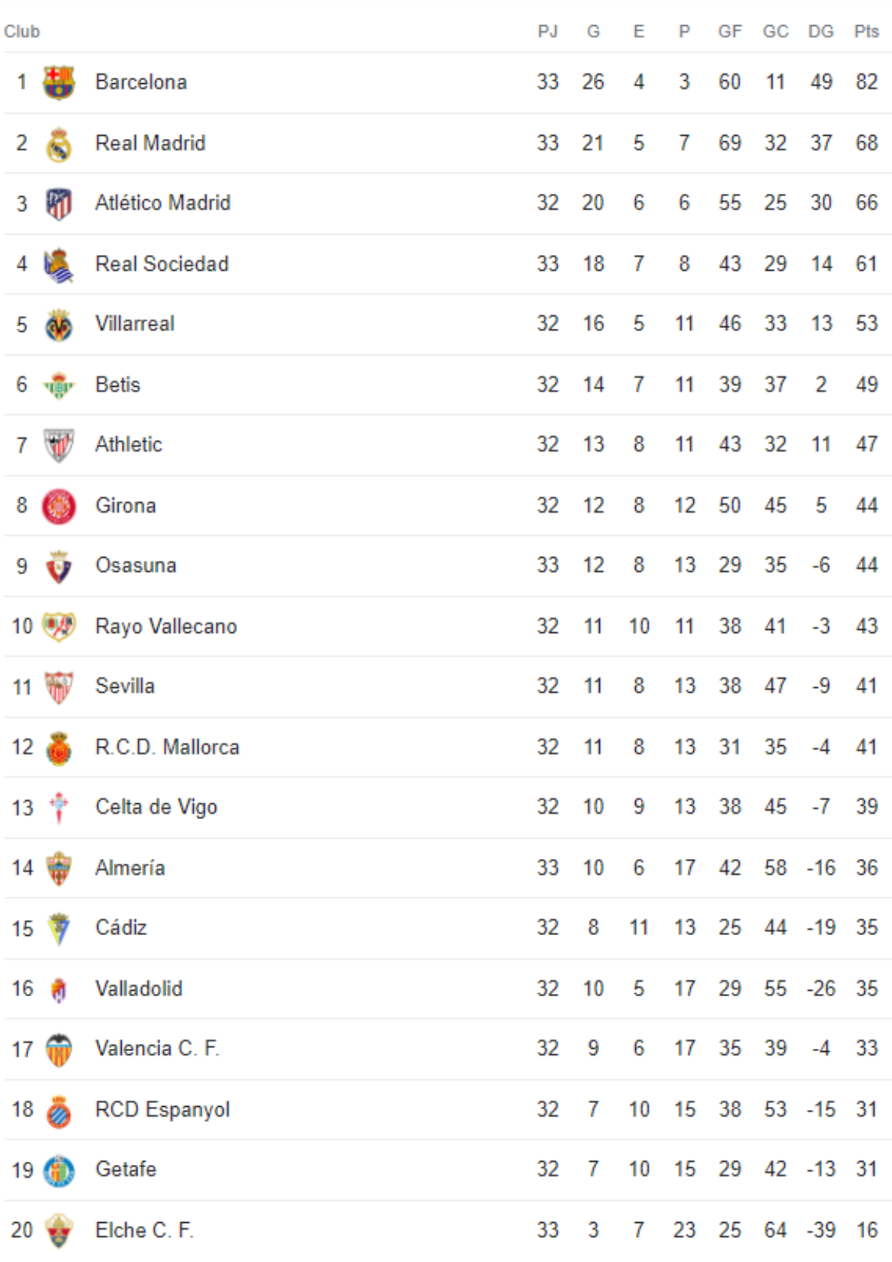Select the Celta de Vigo cross badge

[x=59, y=808]
